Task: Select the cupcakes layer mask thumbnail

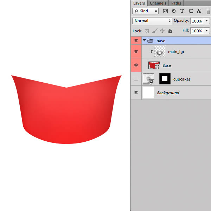Action: click(165, 79)
